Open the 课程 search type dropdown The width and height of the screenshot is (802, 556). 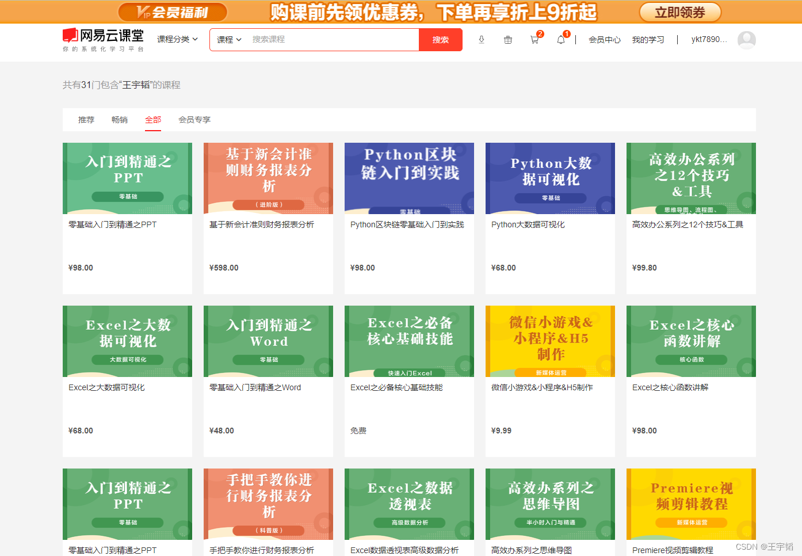coord(229,40)
